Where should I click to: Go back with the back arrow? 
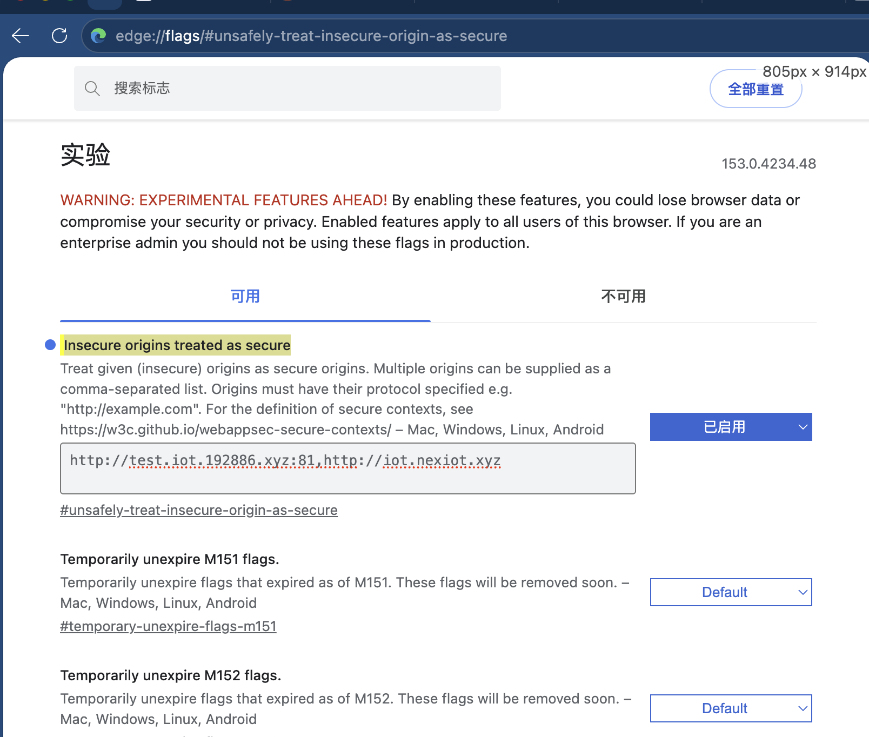click(21, 36)
